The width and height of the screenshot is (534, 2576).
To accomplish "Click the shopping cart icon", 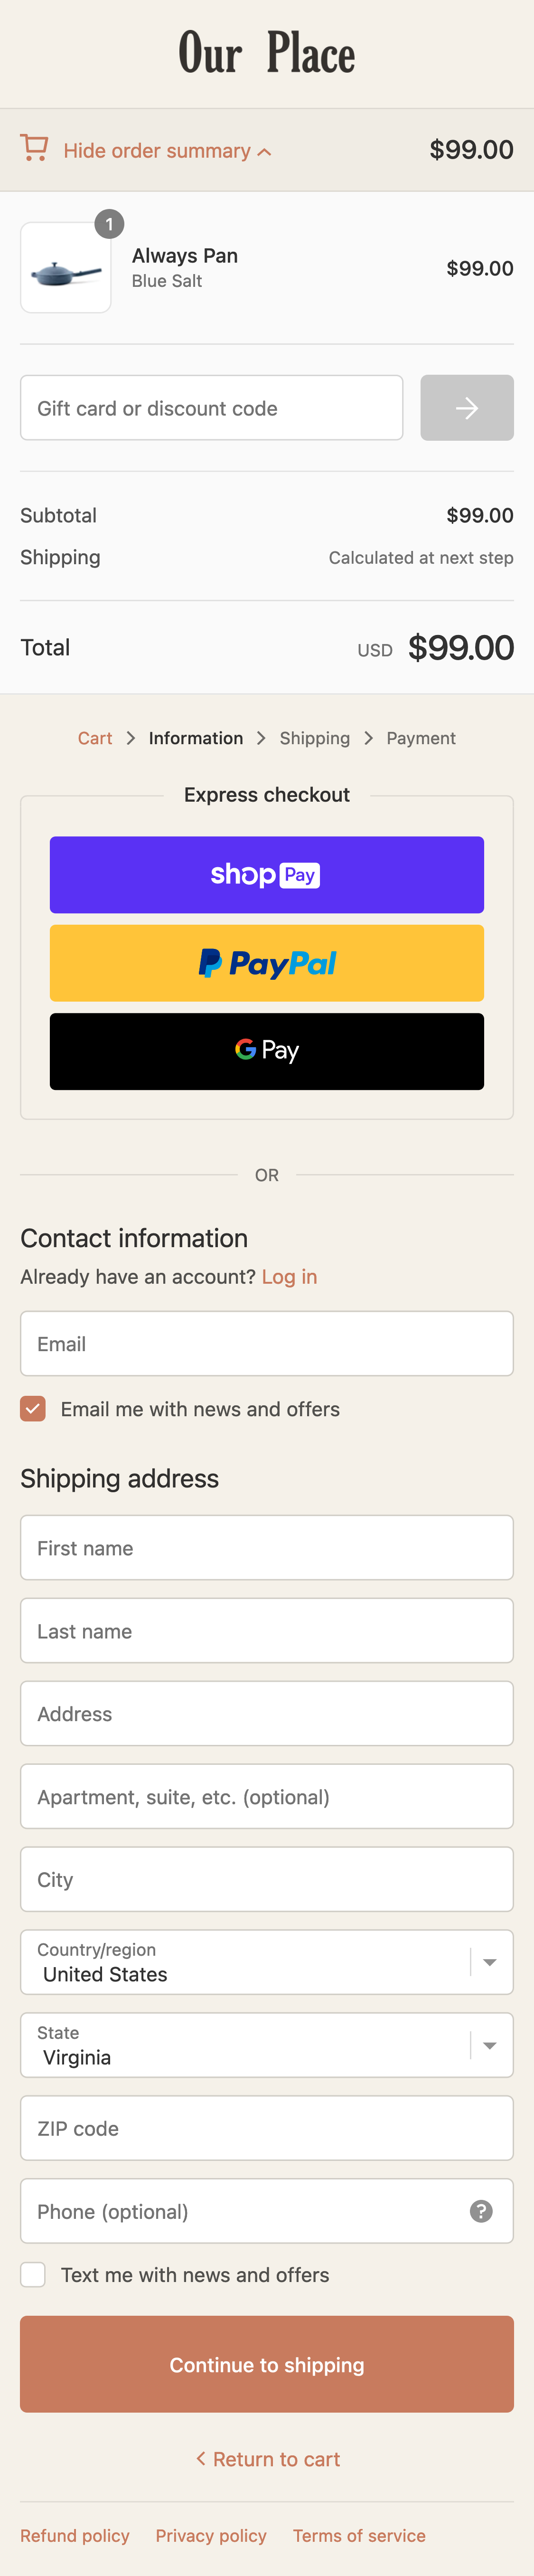I will point(34,148).
